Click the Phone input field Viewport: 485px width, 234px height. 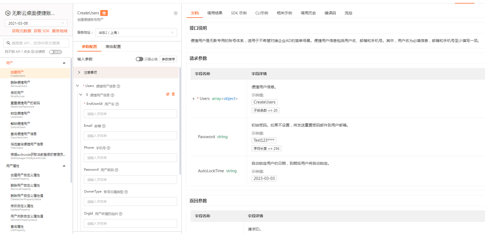pos(130,158)
